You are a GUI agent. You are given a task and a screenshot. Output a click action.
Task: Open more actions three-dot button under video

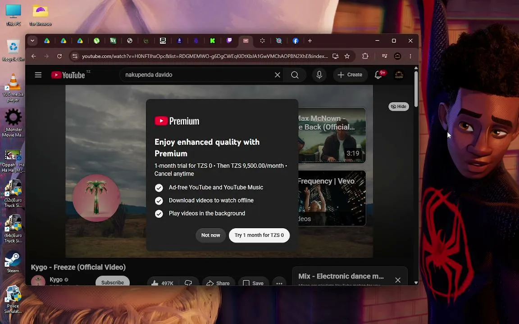pos(279,283)
